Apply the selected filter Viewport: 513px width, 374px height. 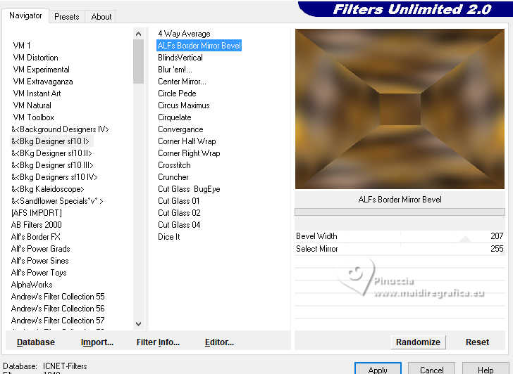pyautogui.click(x=378, y=369)
